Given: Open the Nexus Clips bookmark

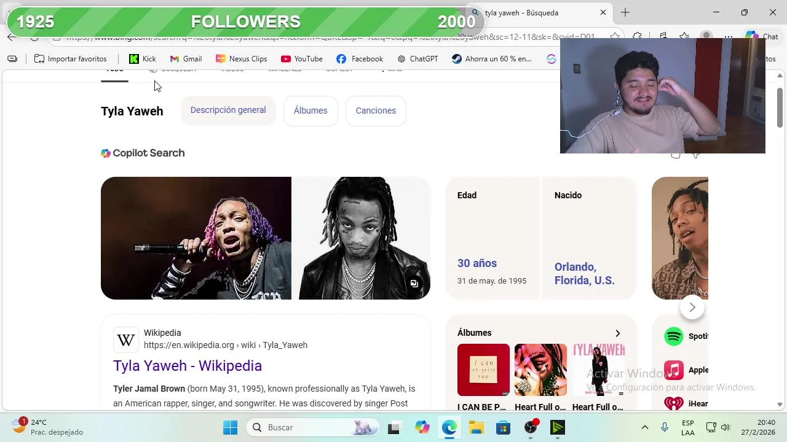Looking at the screenshot, I should click(241, 59).
